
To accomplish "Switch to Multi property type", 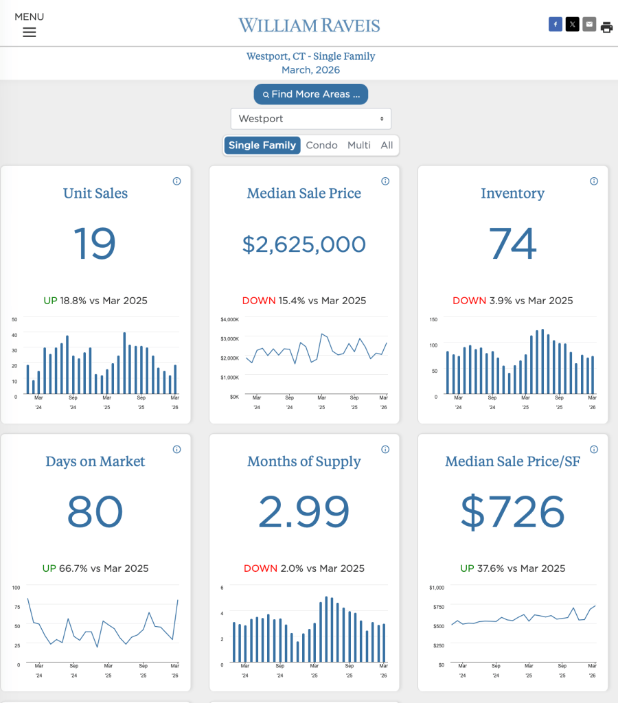I will [x=359, y=146].
